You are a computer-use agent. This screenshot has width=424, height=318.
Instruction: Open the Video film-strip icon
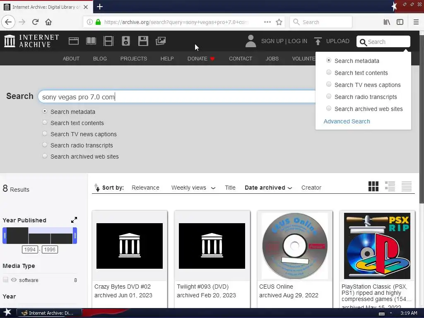click(x=108, y=41)
